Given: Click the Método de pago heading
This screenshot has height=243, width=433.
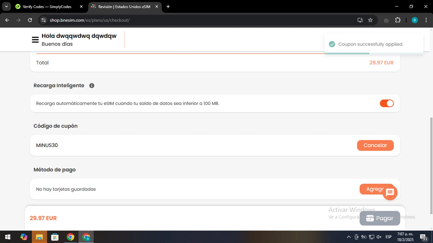Looking at the screenshot, I should tap(55, 169).
